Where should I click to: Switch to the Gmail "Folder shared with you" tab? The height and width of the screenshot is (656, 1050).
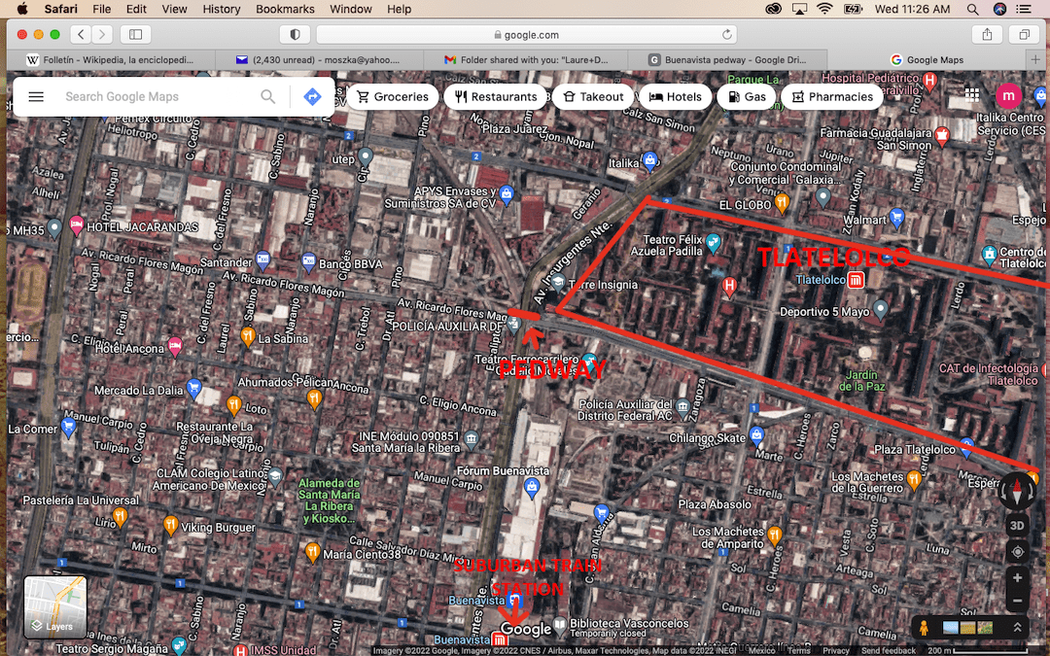click(x=526, y=59)
